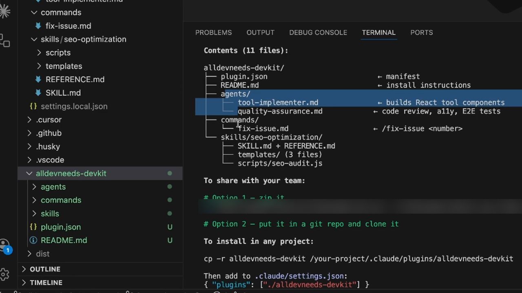This screenshot has height=293, width=522.
Task: Click '# Option 2' git repo comment line
Action: click(301, 224)
